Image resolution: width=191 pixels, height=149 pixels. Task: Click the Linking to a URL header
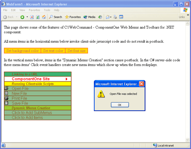pyautogui.click(x=38, y=74)
